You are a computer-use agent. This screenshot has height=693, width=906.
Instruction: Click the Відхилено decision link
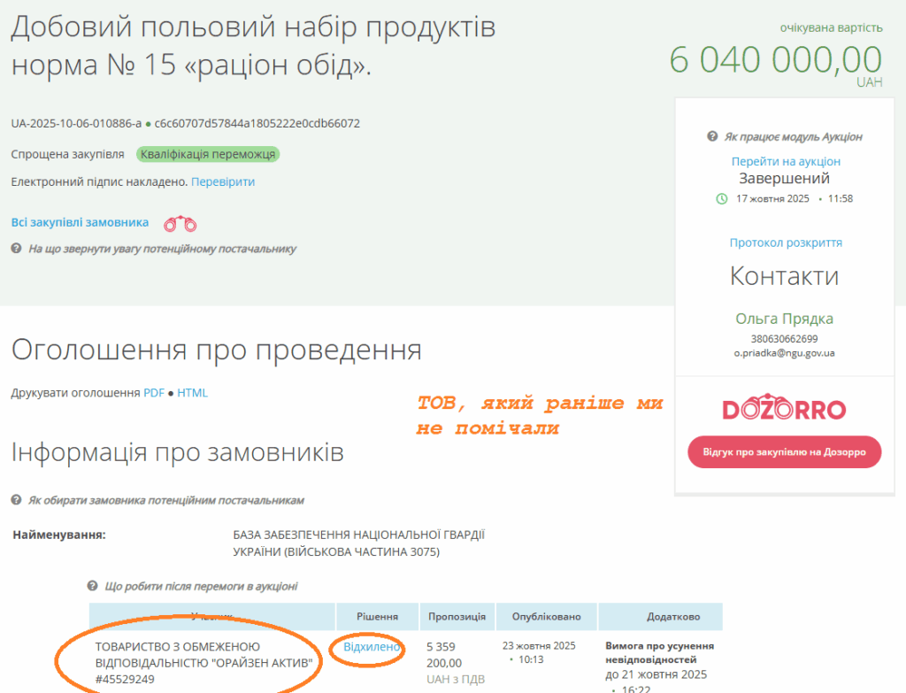pos(372,648)
